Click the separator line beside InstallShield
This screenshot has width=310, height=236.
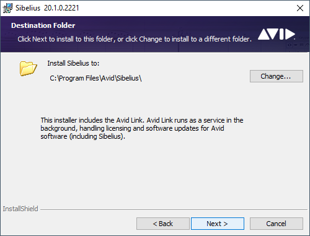click(x=174, y=210)
